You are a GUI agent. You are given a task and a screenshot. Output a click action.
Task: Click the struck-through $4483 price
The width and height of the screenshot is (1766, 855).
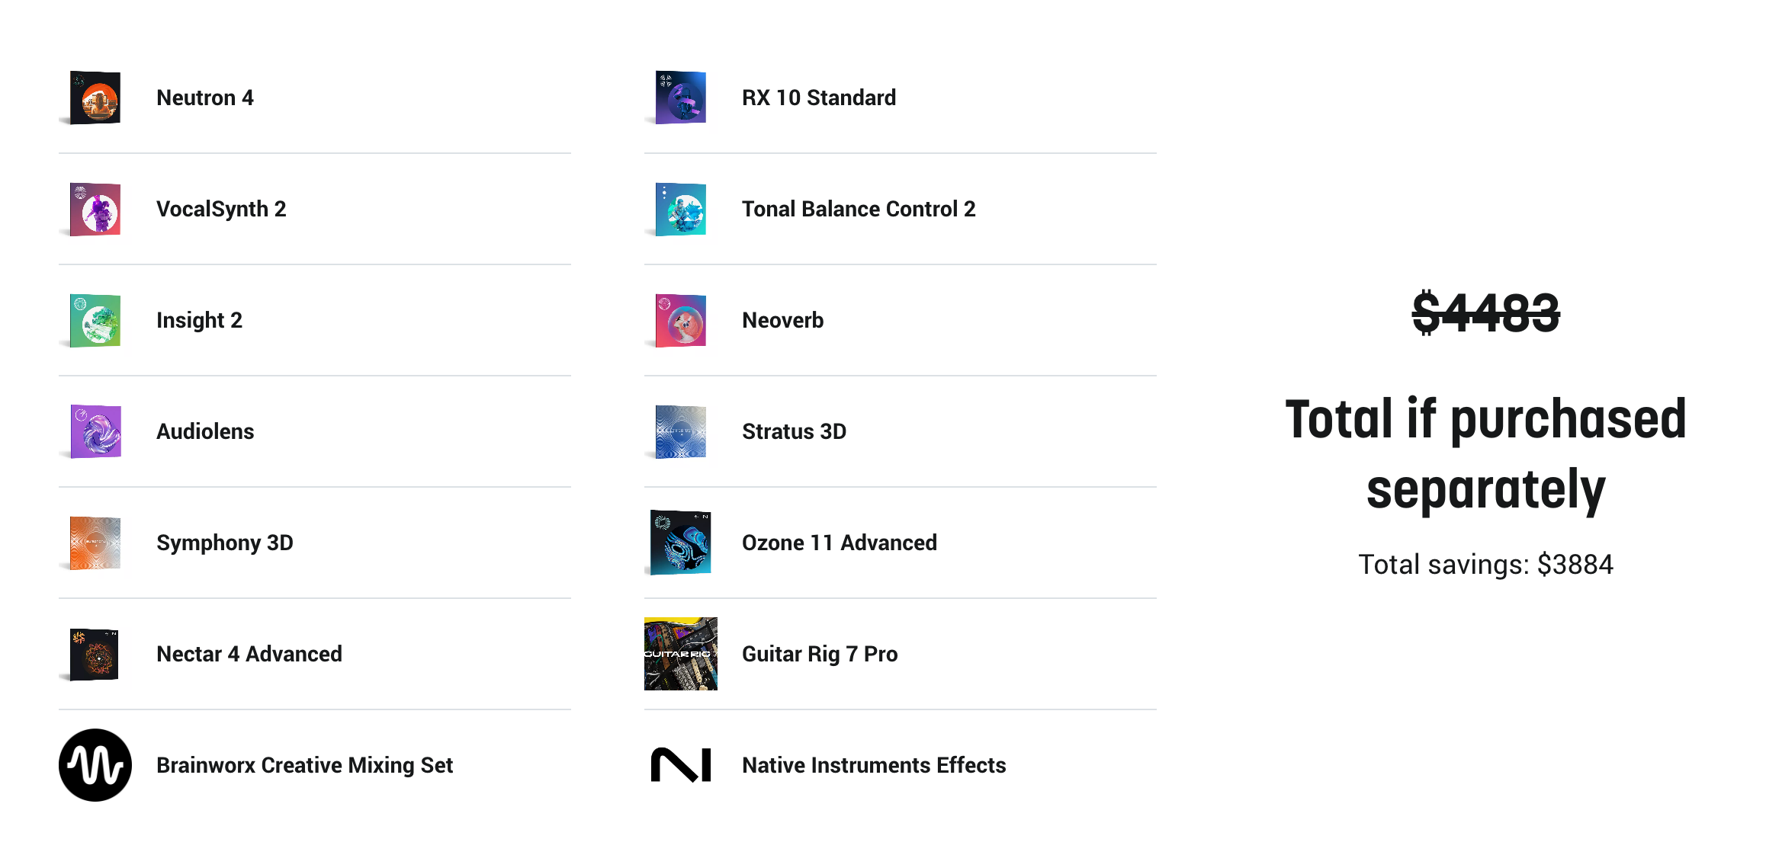click(1485, 312)
